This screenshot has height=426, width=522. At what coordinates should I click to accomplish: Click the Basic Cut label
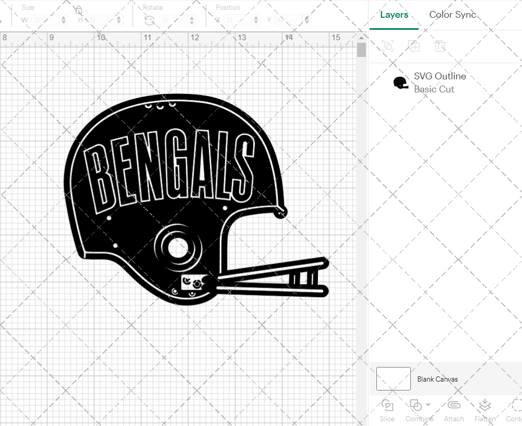(x=434, y=89)
